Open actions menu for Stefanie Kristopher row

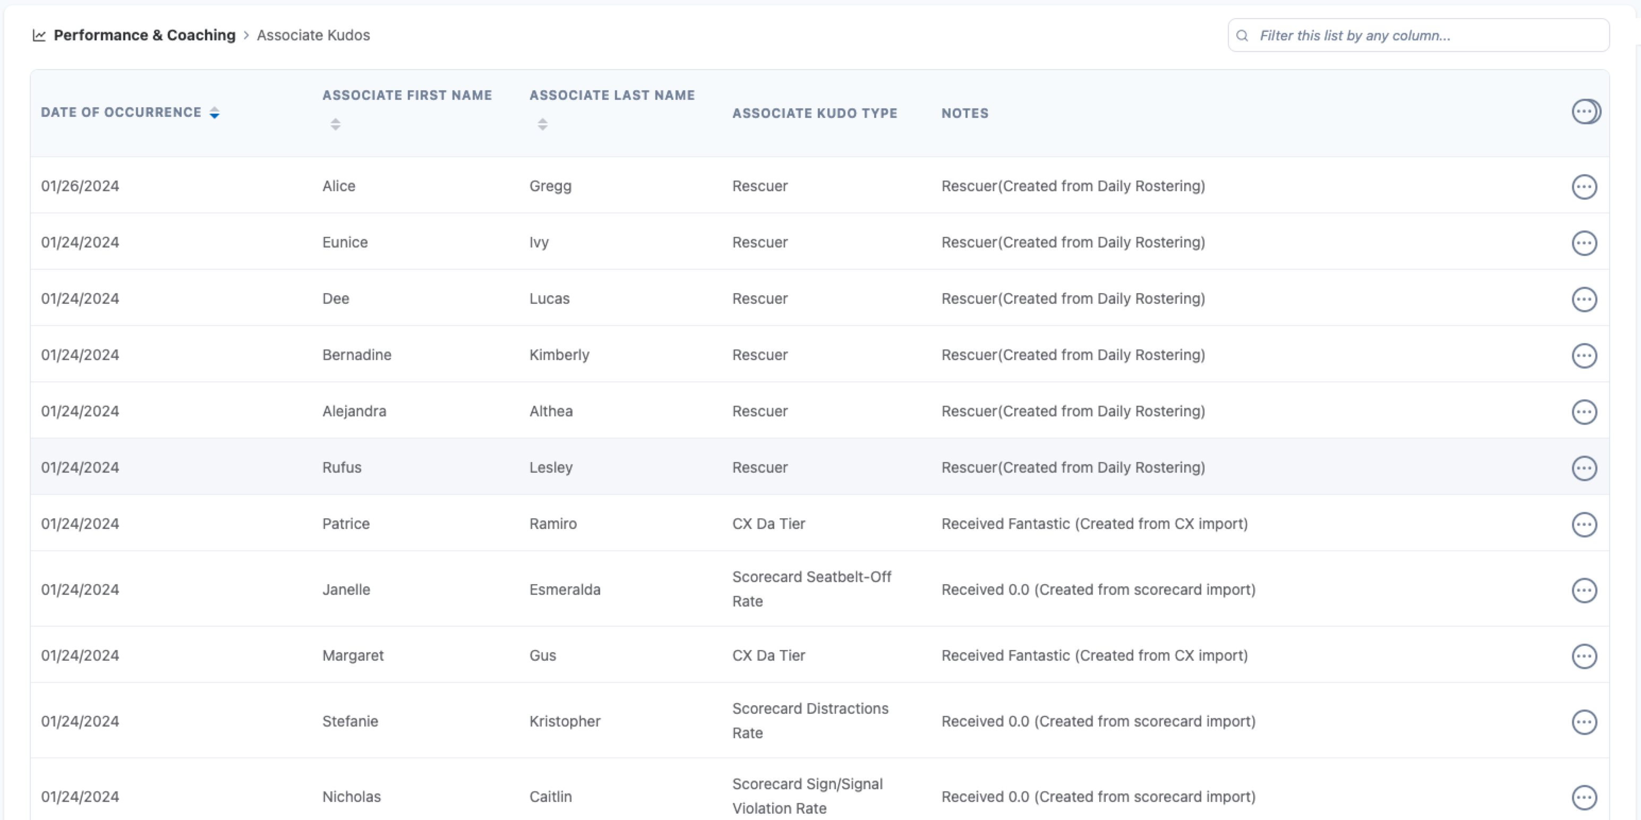coord(1584,722)
